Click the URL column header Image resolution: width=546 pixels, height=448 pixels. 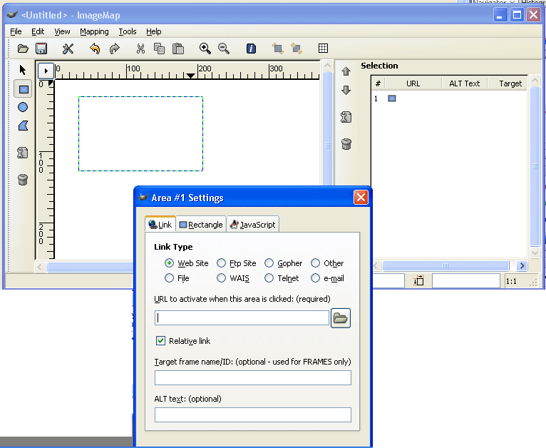coord(413,83)
